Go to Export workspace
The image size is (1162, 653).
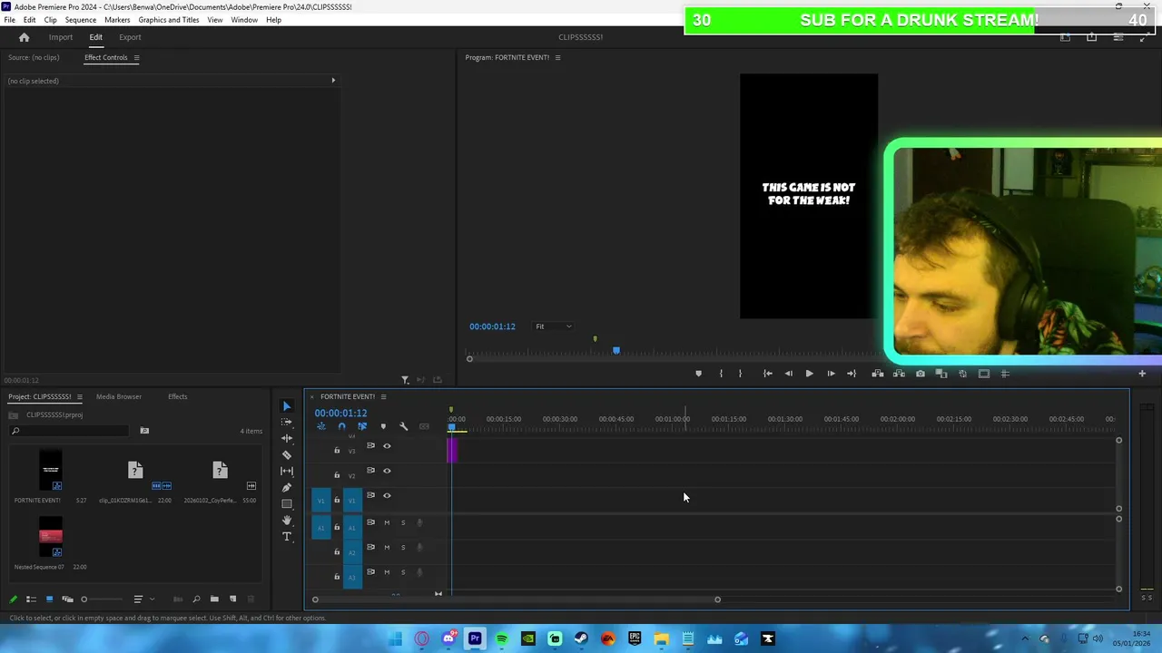[x=130, y=37]
